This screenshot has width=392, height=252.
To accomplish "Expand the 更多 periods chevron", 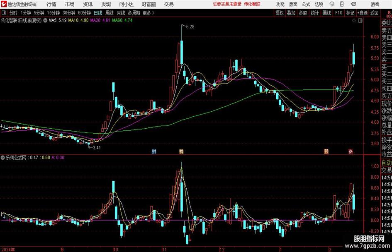I will [x=149, y=13].
